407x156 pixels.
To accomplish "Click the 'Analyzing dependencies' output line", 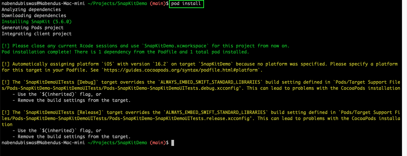I will 31,9.
